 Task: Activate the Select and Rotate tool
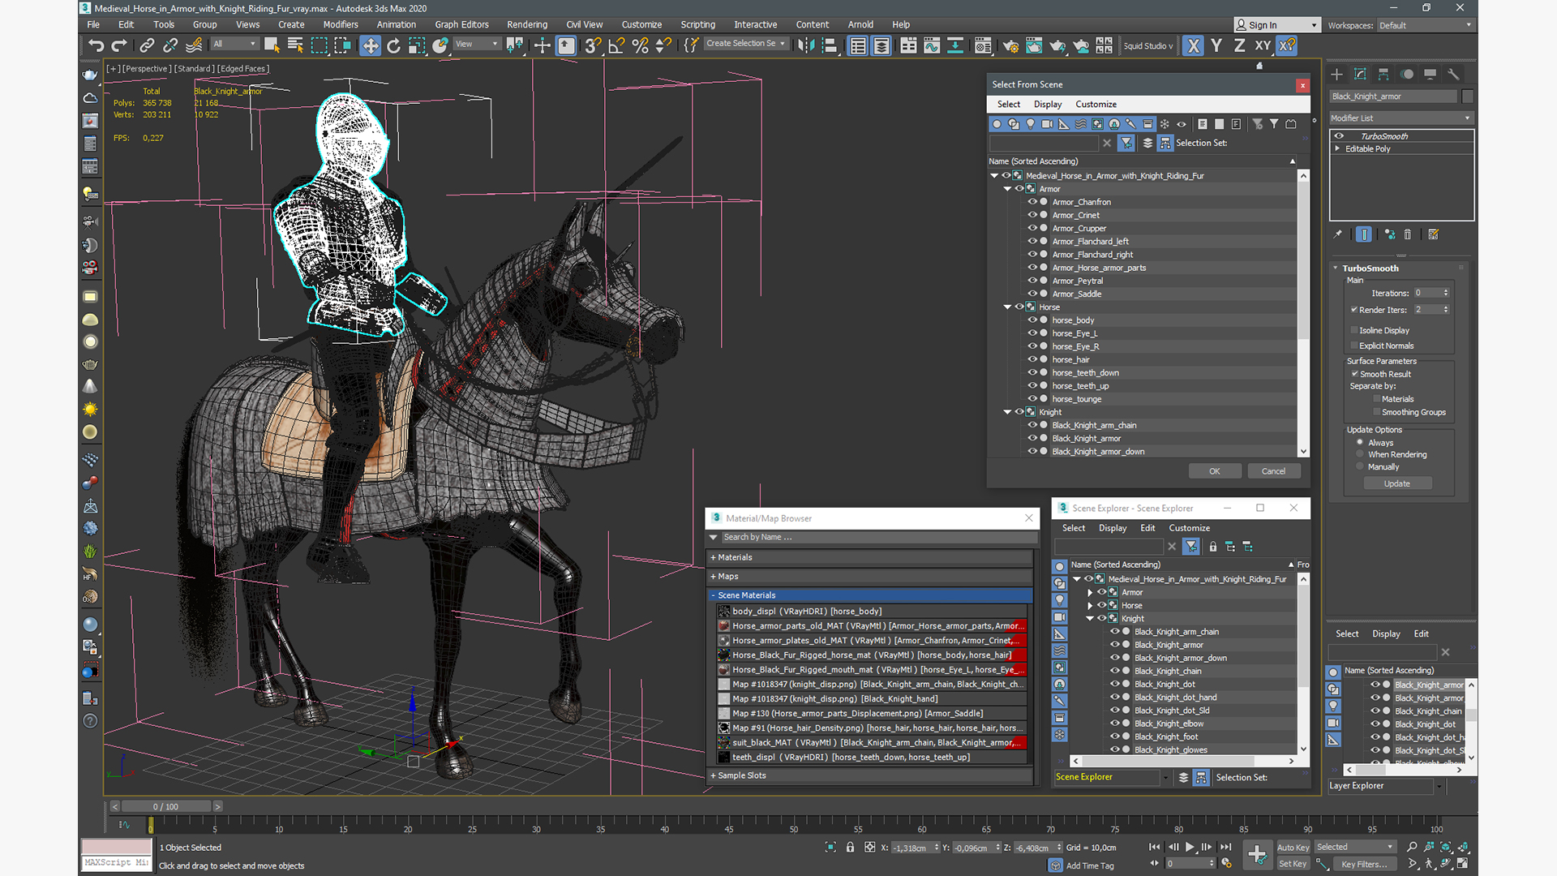tap(393, 45)
